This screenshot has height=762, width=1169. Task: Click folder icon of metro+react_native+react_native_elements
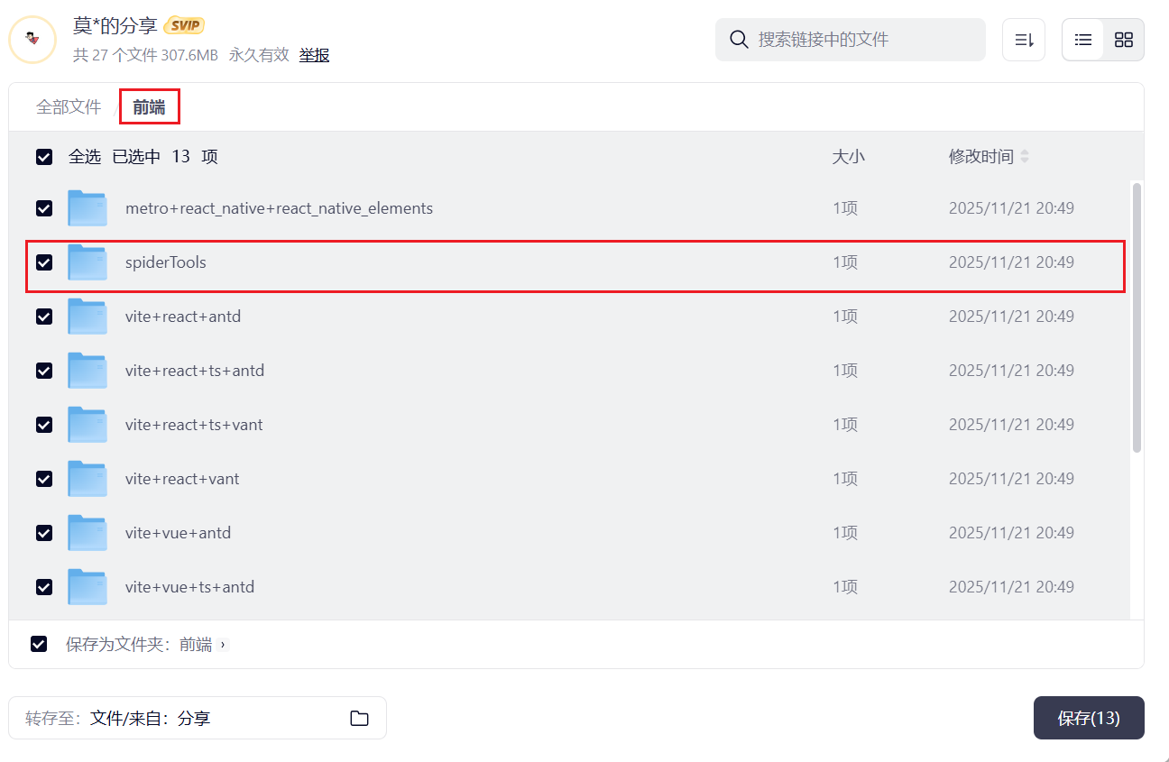click(87, 208)
